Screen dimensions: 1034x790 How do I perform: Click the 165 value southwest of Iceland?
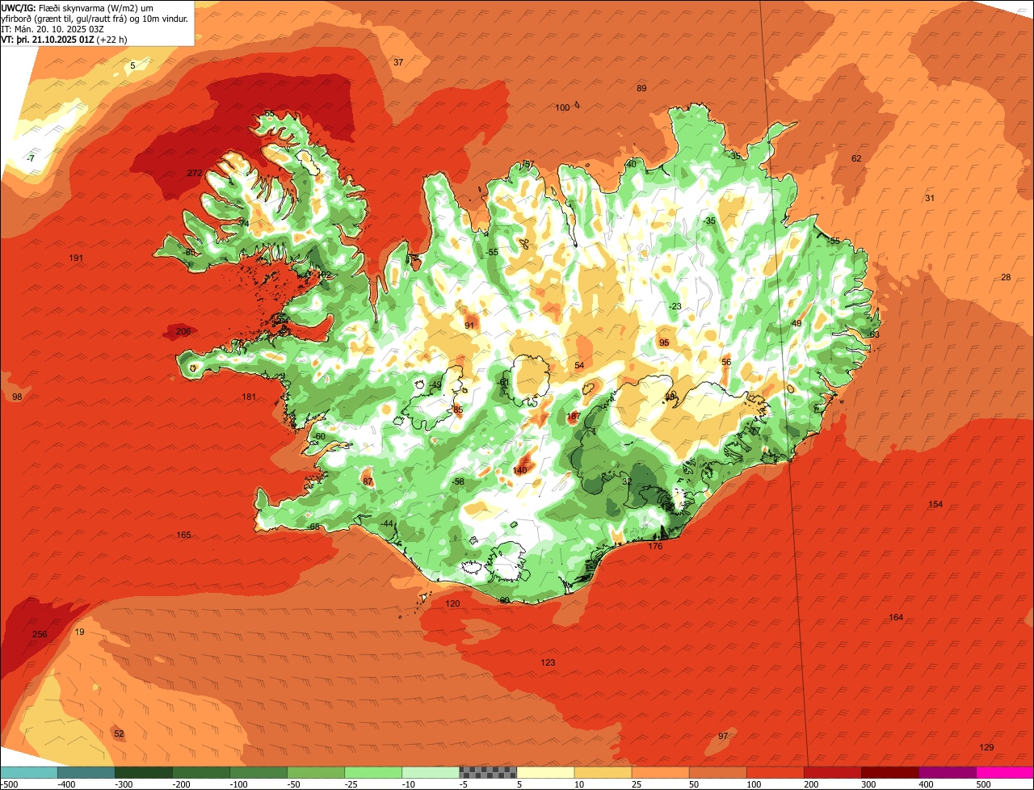(x=183, y=536)
